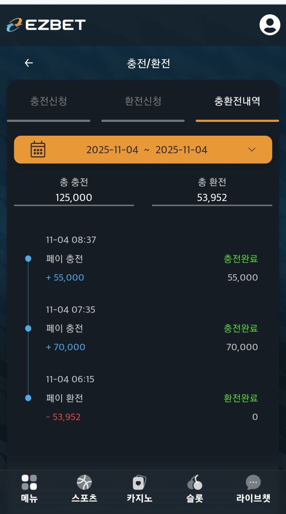The image size is (286, 514).
Task: Open the 카지노 card icon
Action: [x=139, y=482]
